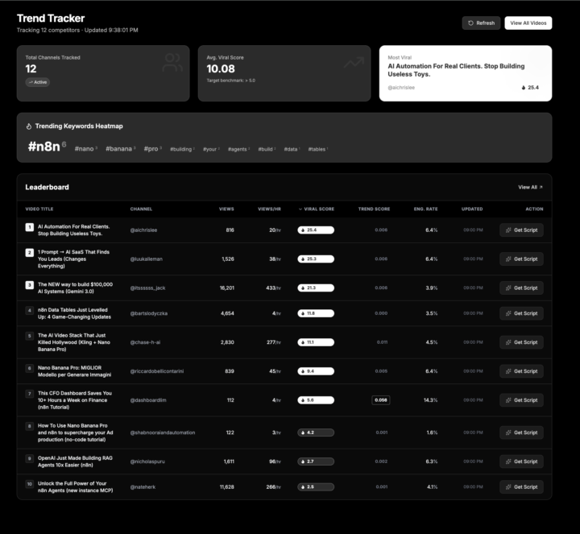Select the #tables keyword
Screen dimensions: 580x534
click(x=318, y=149)
